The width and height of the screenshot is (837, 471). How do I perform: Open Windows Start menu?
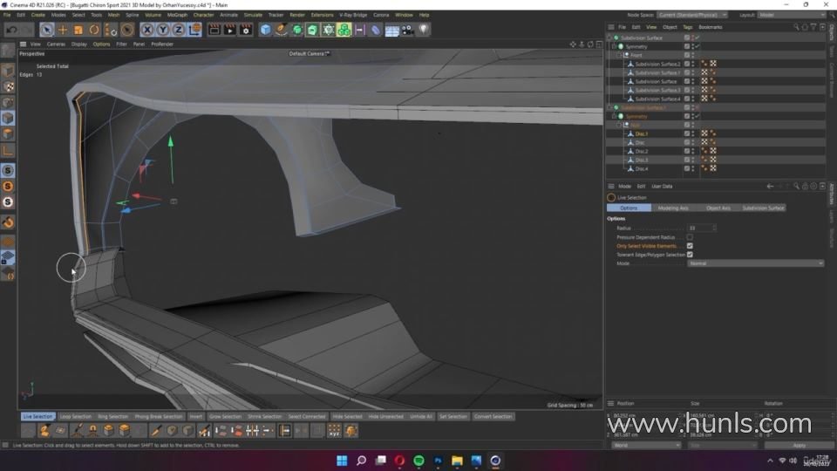342,461
